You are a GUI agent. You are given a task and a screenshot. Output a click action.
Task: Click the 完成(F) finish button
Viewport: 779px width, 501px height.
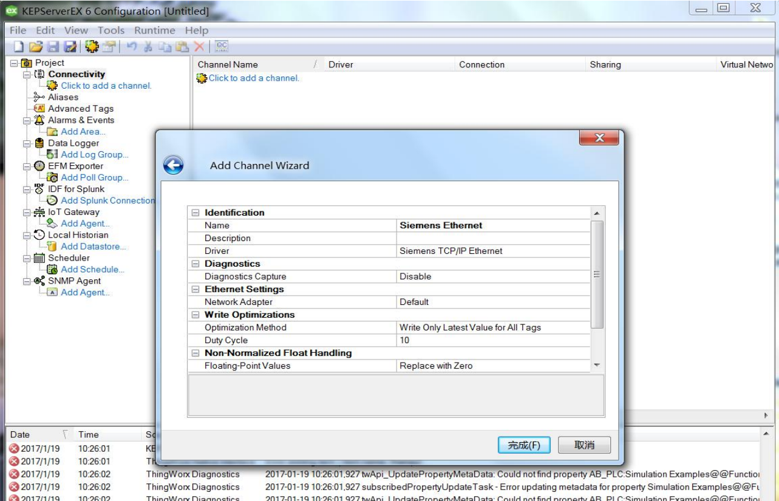pyautogui.click(x=524, y=445)
